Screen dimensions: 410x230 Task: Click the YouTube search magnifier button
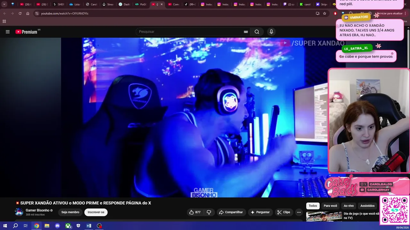[257, 32]
